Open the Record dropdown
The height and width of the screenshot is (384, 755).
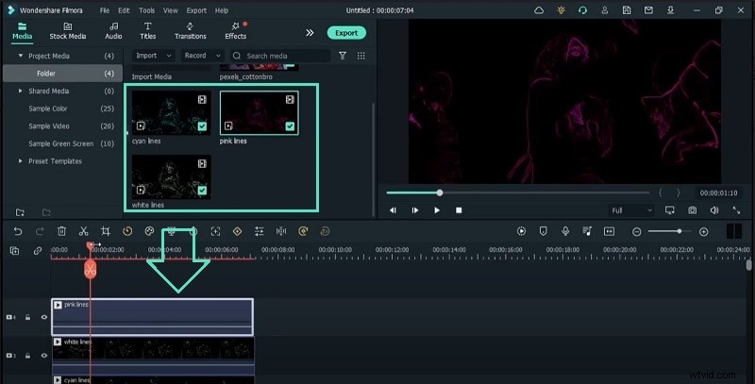click(201, 56)
